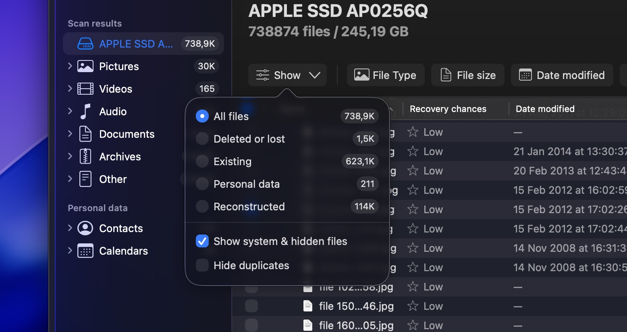Select the APPLE SSD drive icon in sidebar
Image resolution: width=627 pixels, height=332 pixels.
(85, 44)
